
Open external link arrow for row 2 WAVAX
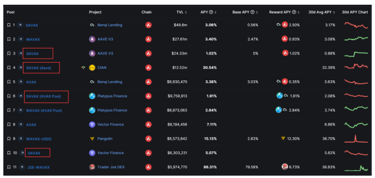tap(21, 39)
